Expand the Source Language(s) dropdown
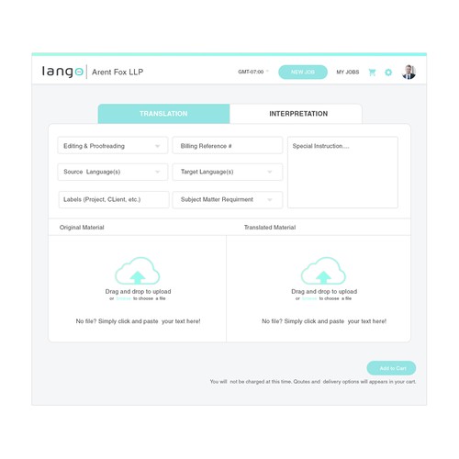459x459 pixels. tap(113, 172)
